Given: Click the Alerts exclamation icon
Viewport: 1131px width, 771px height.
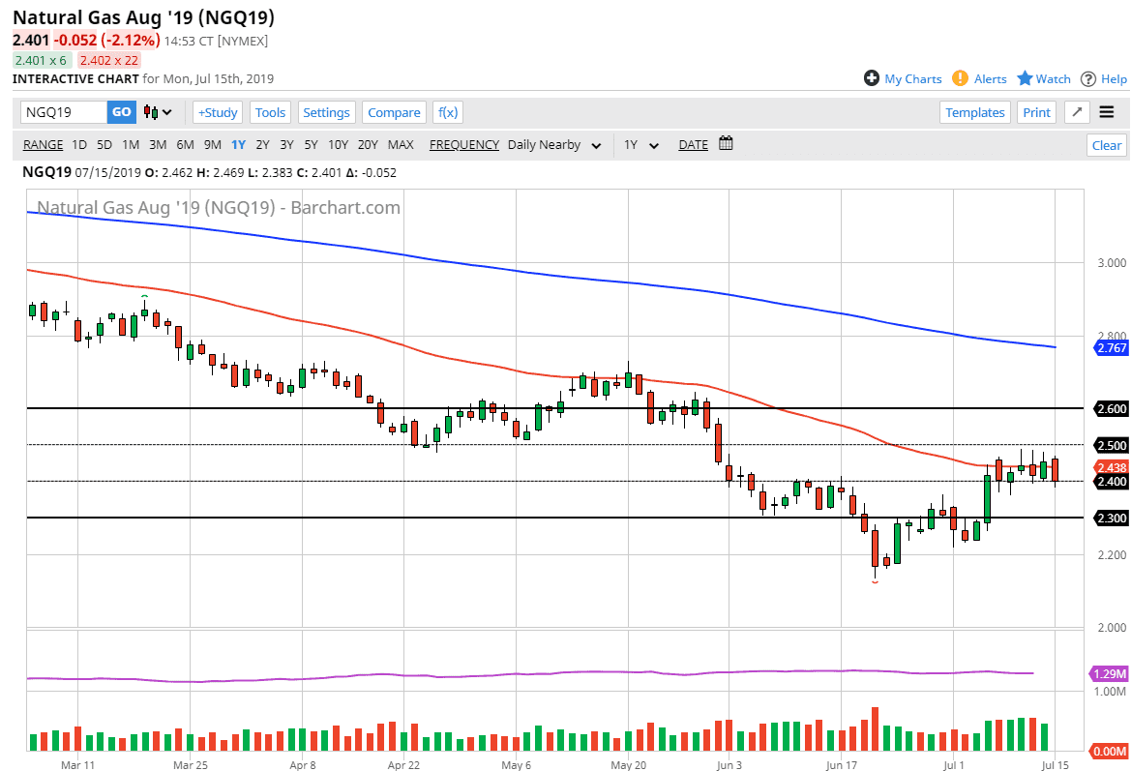Looking at the screenshot, I should [960, 78].
